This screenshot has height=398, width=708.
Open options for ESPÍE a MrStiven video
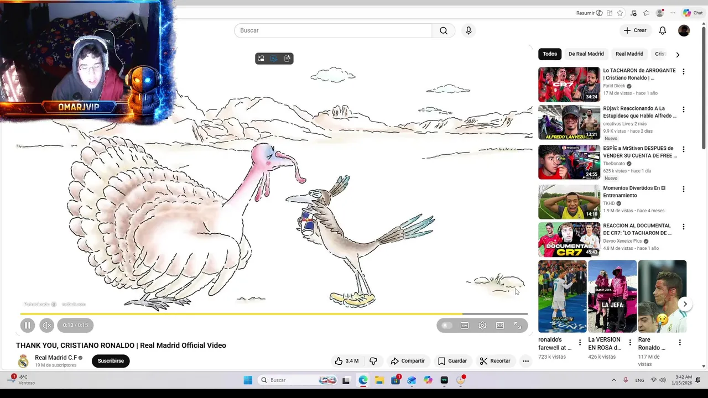pyautogui.click(x=684, y=149)
